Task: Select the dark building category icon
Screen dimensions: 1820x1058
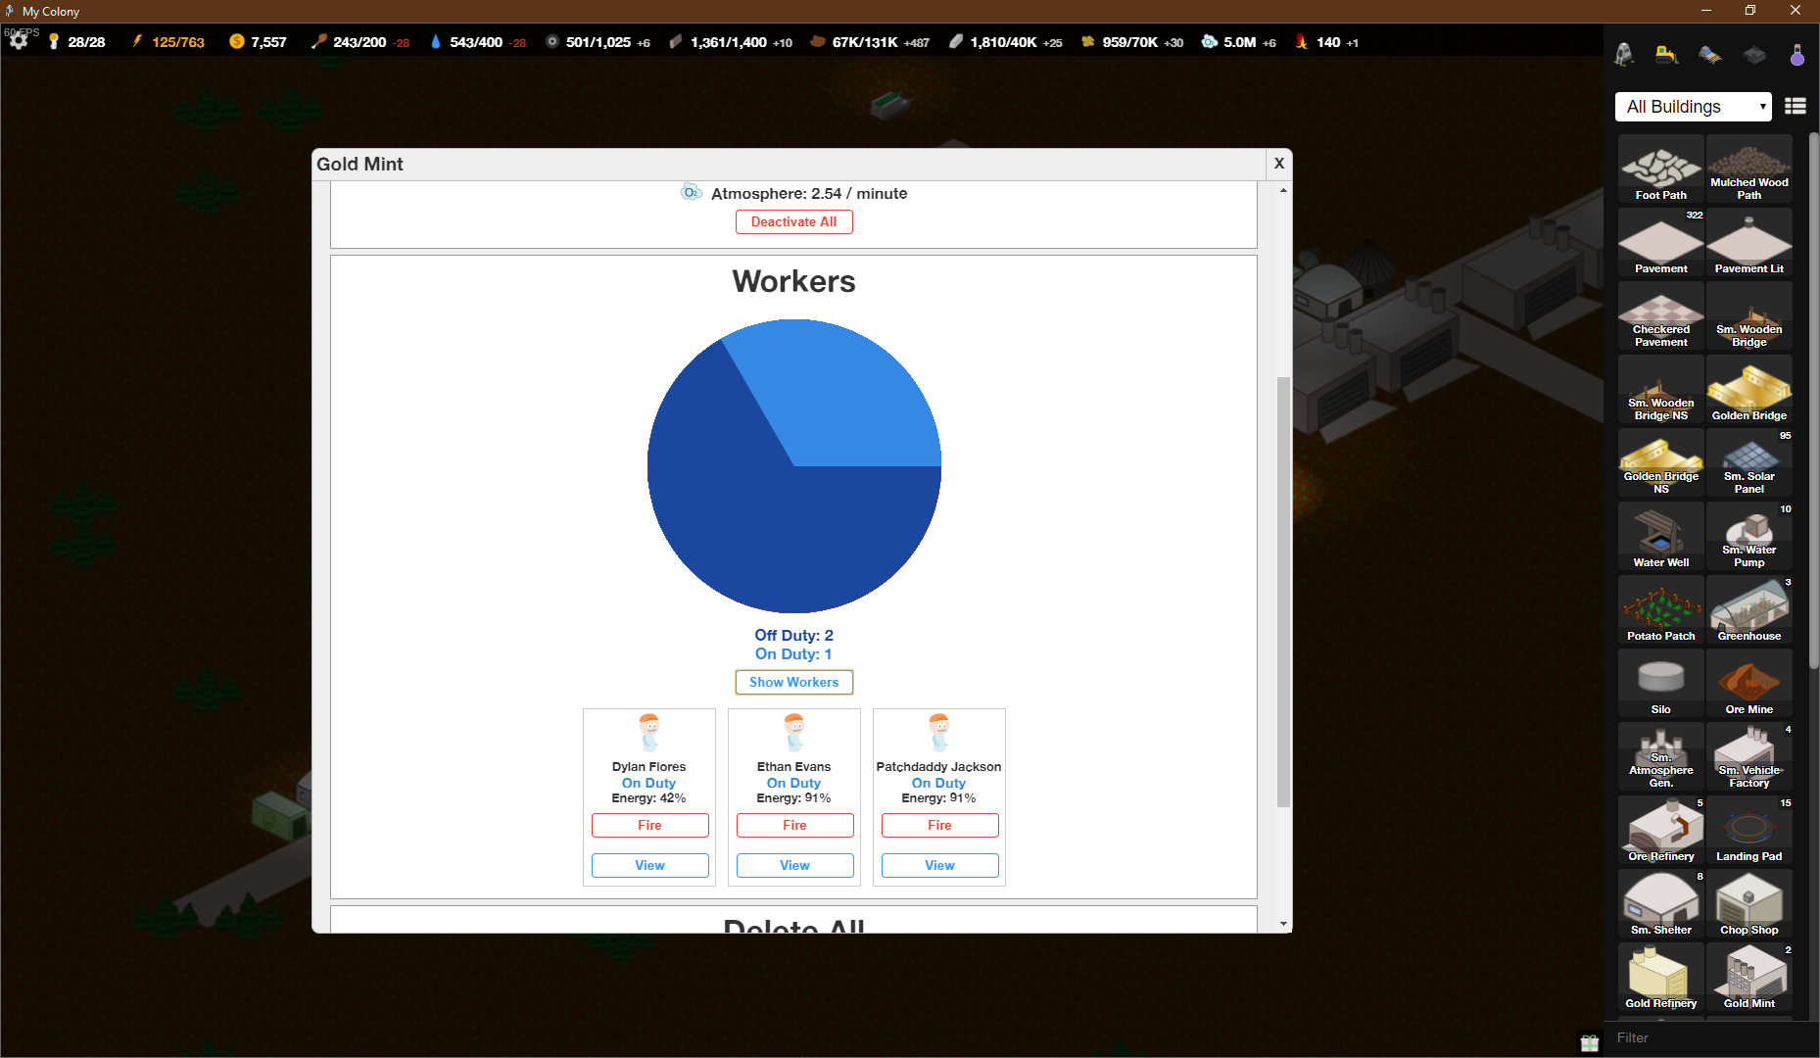Action: (x=1754, y=55)
